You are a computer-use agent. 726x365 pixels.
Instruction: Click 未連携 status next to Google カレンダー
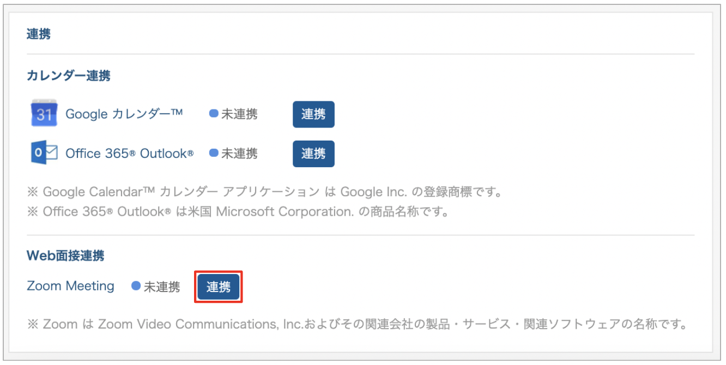click(x=234, y=114)
